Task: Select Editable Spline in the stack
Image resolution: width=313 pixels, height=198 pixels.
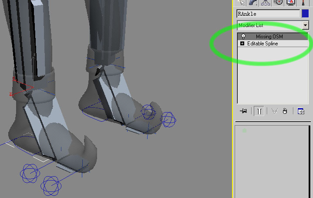Action: (263, 44)
